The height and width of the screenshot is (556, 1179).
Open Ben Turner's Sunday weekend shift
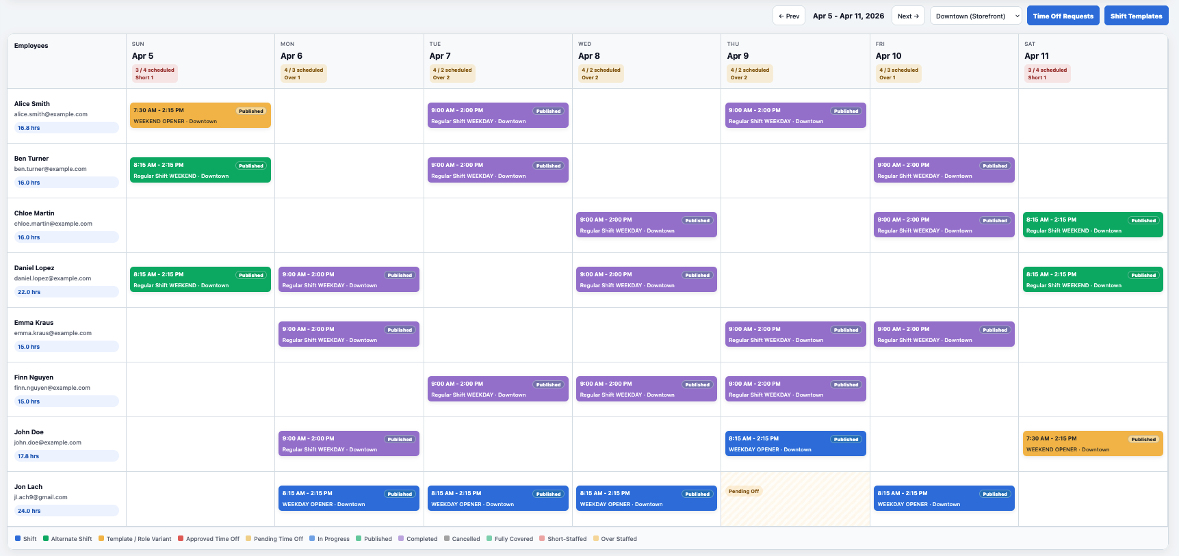click(200, 170)
